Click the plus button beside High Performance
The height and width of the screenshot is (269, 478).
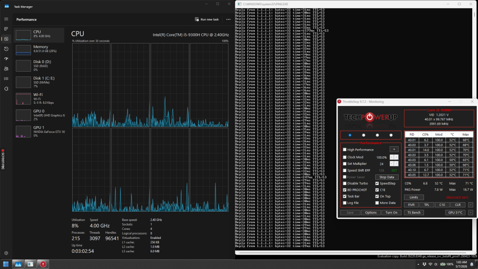[x=394, y=149]
